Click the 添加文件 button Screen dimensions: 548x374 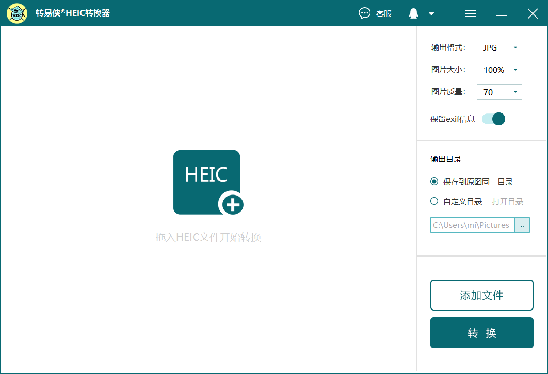(481, 295)
